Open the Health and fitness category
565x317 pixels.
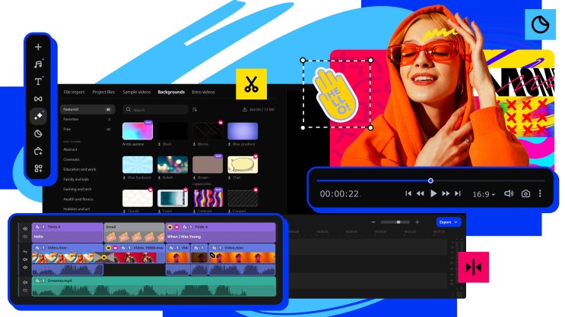(x=78, y=199)
